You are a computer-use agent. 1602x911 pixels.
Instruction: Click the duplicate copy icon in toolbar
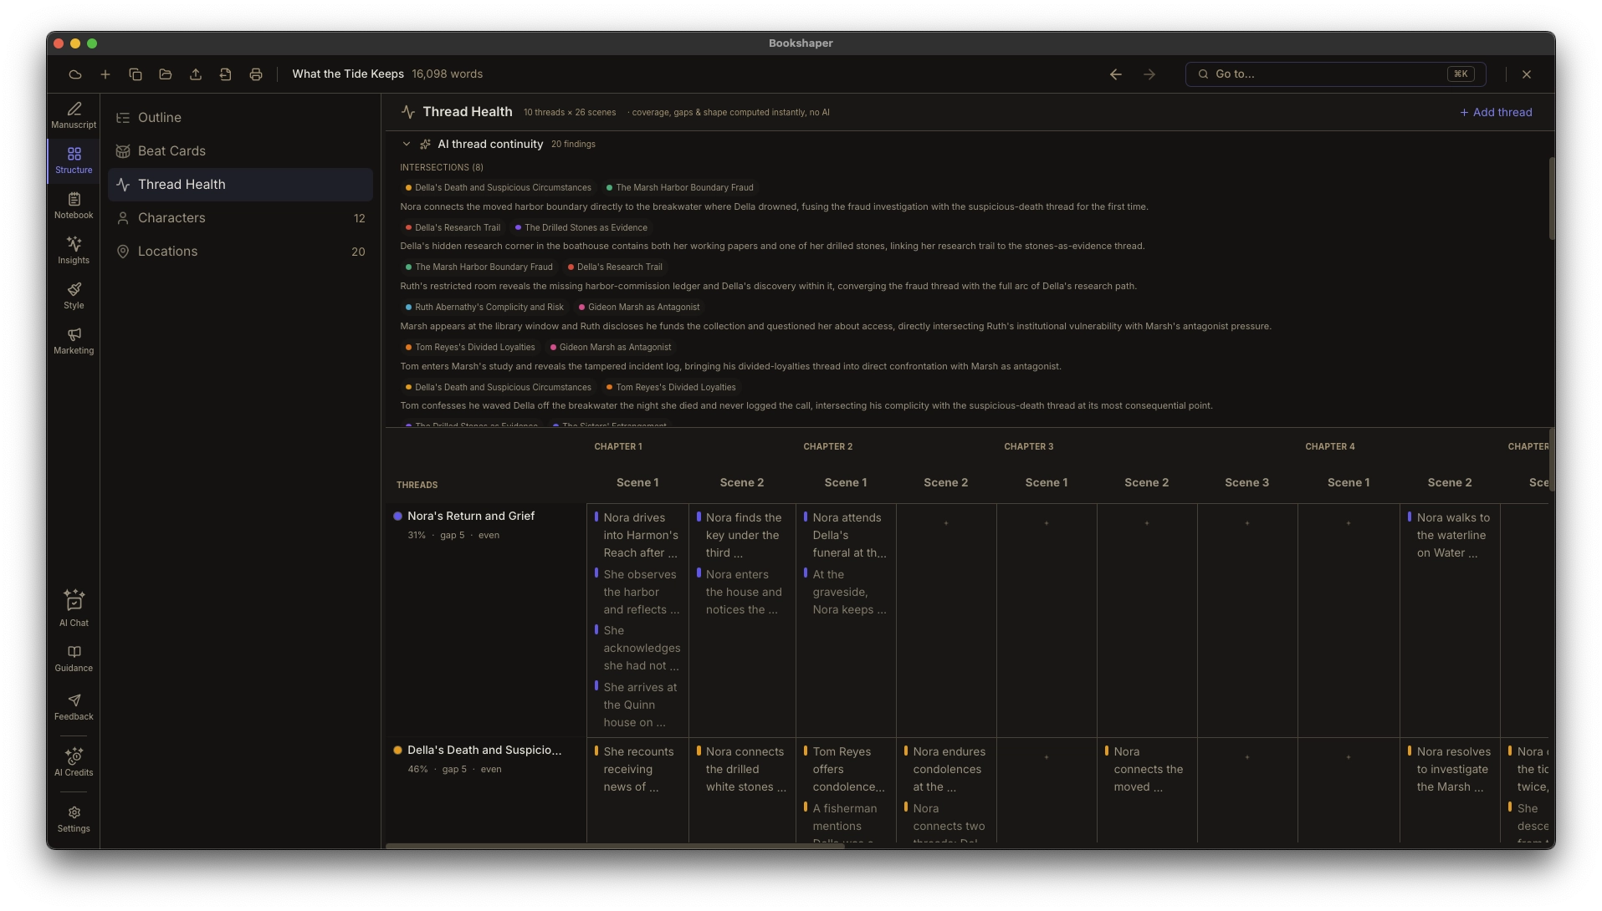pos(136,74)
